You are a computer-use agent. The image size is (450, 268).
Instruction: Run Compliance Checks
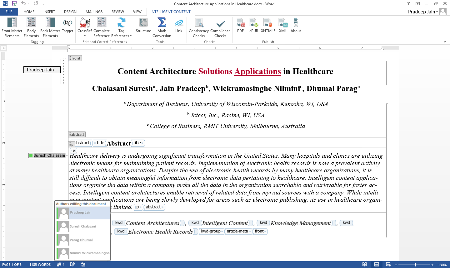click(220, 27)
